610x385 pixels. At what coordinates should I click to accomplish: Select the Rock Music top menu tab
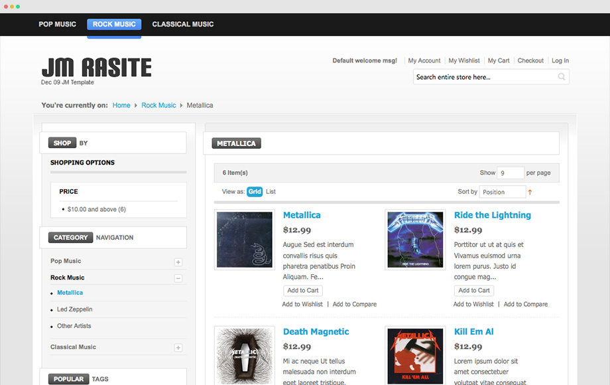click(114, 24)
